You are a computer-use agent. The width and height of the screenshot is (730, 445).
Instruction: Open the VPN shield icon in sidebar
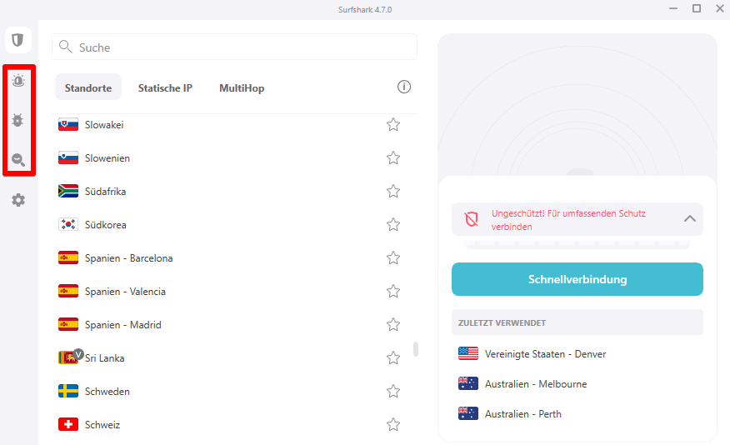pyautogui.click(x=18, y=40)
